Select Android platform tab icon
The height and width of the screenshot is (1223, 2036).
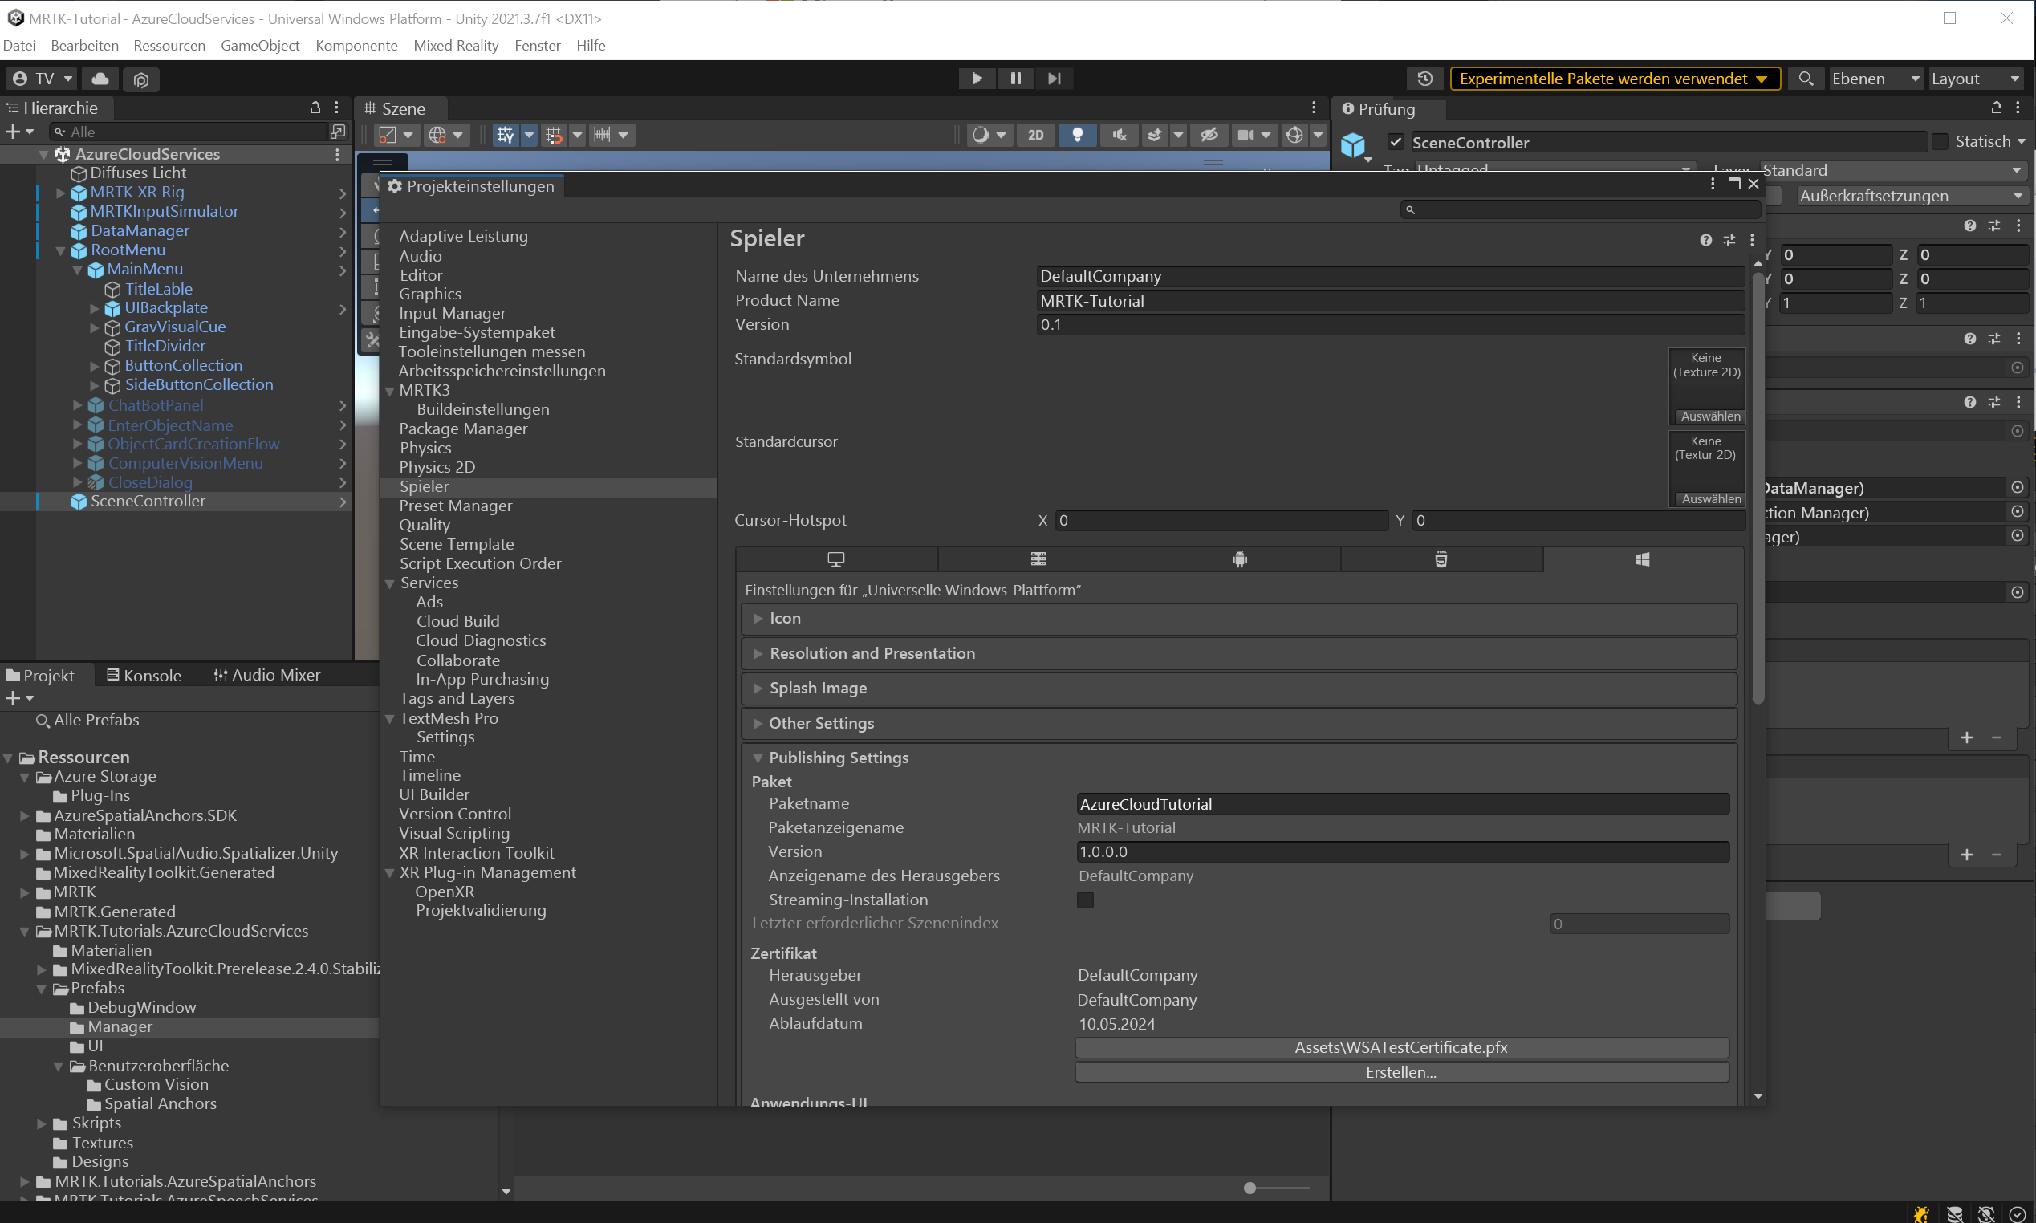[x=1239, y=559]
